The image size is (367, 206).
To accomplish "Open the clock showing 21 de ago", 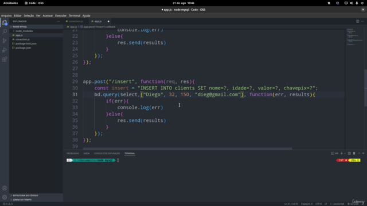I will [x=183, y=3].
